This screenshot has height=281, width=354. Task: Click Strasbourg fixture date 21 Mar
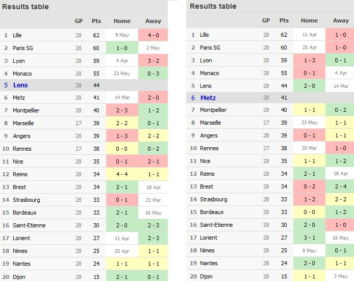(153, 200)
